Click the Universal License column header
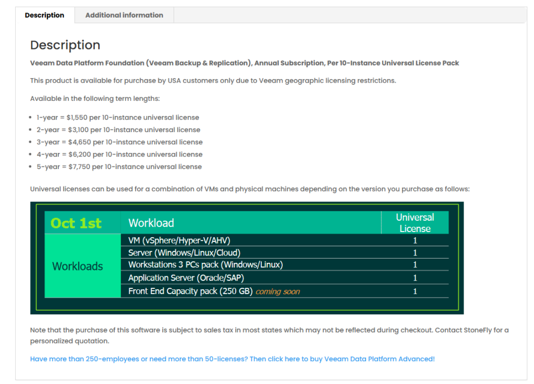This screenshot has height=384, width=534. 415,223
